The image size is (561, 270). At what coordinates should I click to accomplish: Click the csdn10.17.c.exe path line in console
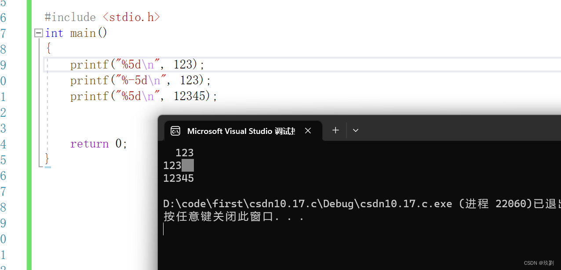(362, 204)
